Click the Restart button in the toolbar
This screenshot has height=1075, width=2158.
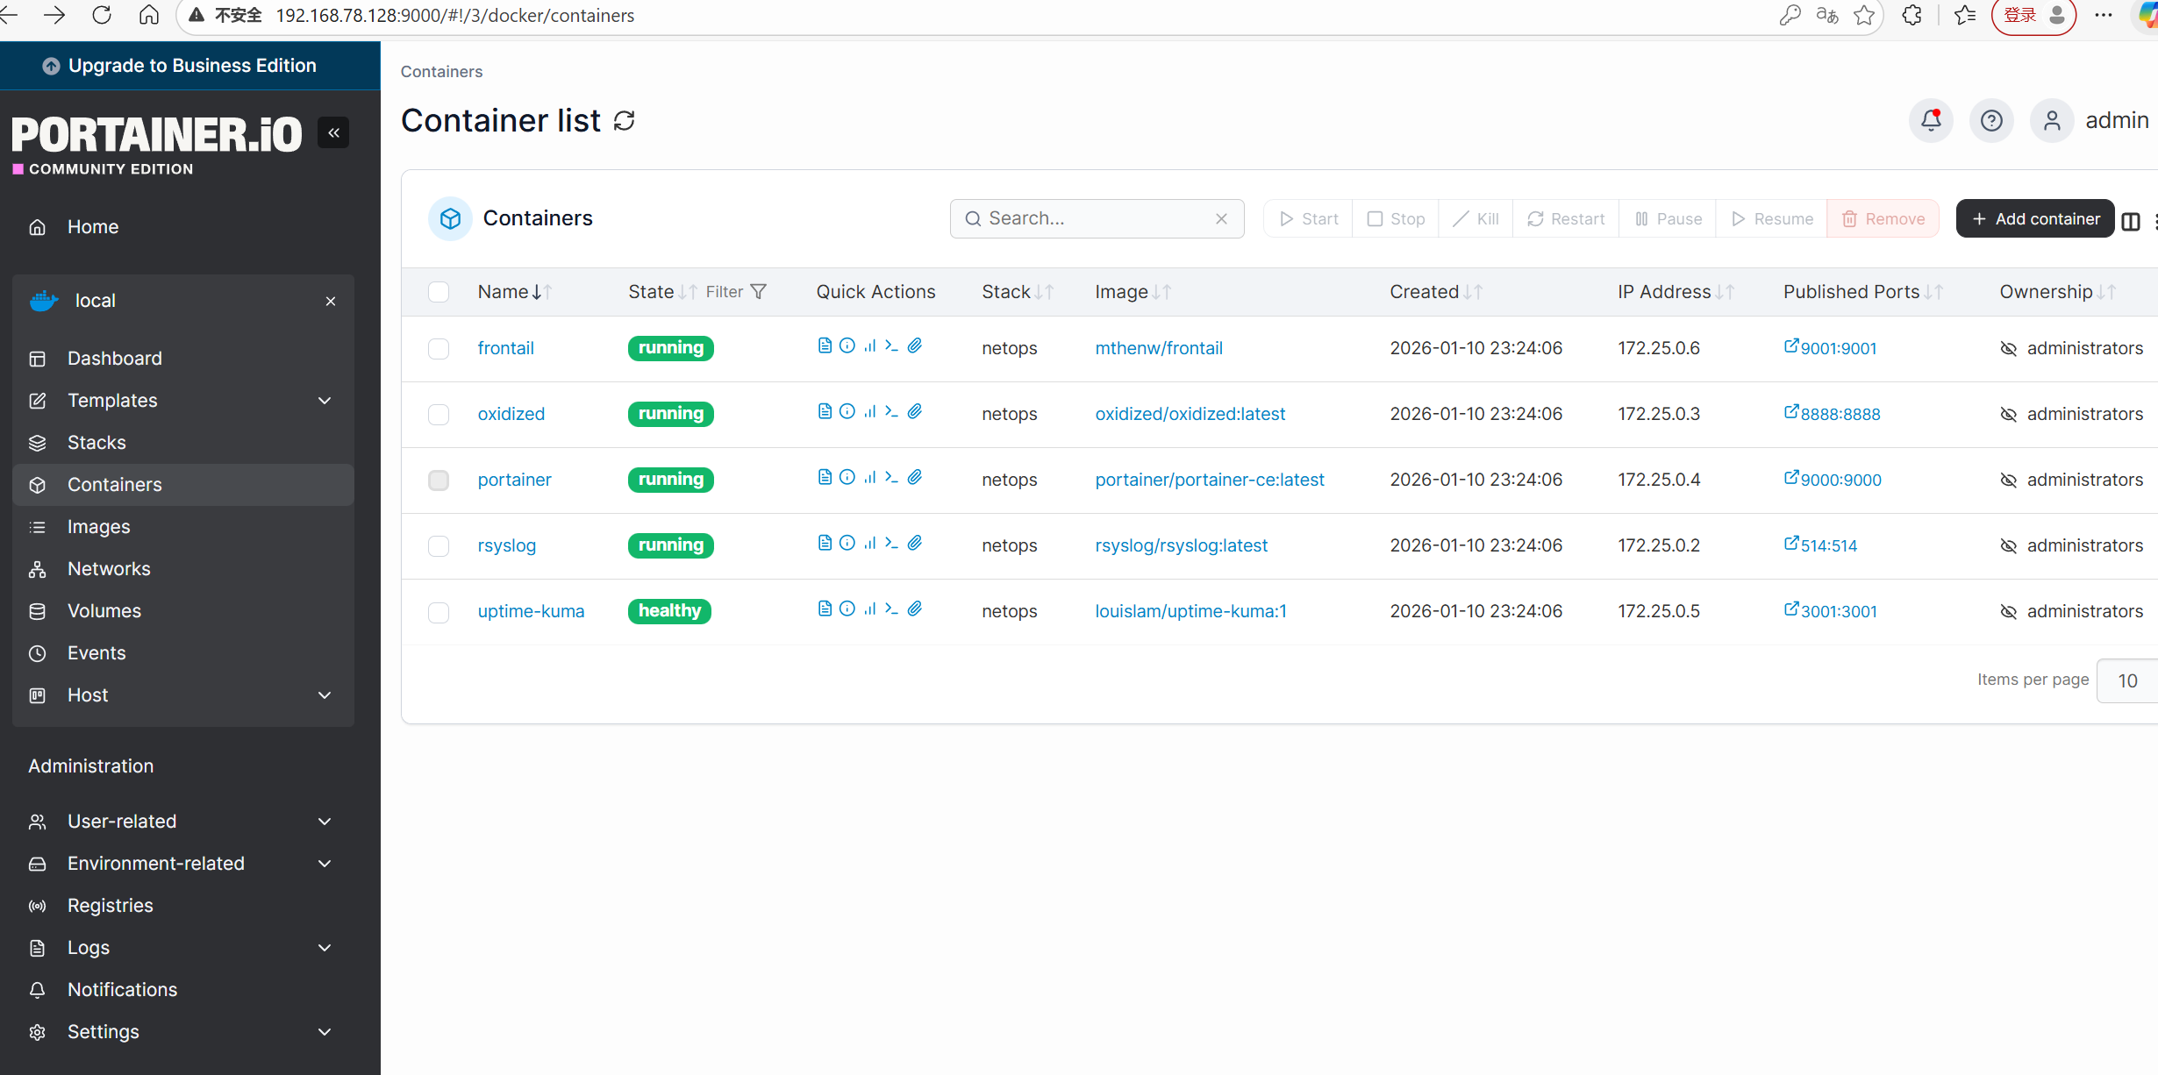point(1565,219)
